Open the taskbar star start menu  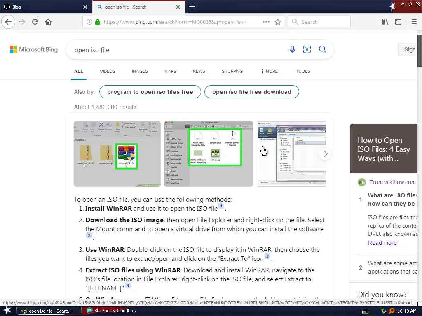pos(7,311)
